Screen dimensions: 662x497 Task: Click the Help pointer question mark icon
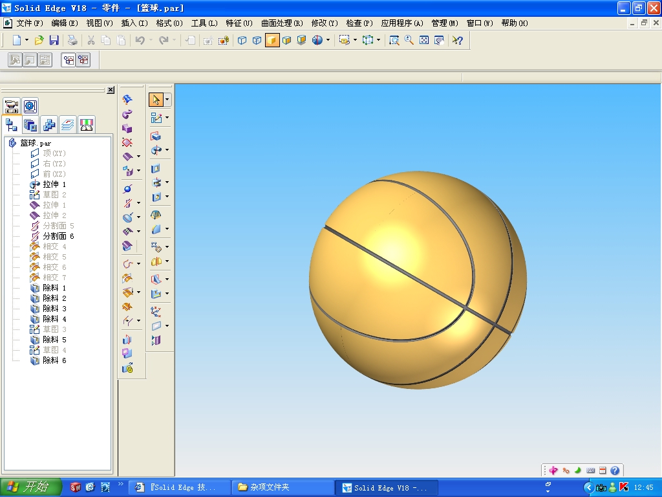[x=458, y=40]
